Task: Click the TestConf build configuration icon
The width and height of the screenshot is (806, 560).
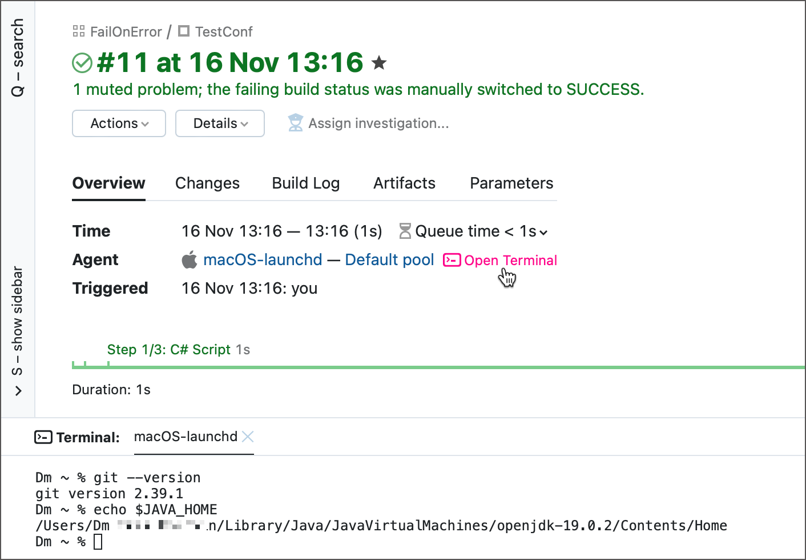Action: coord(183,31)
